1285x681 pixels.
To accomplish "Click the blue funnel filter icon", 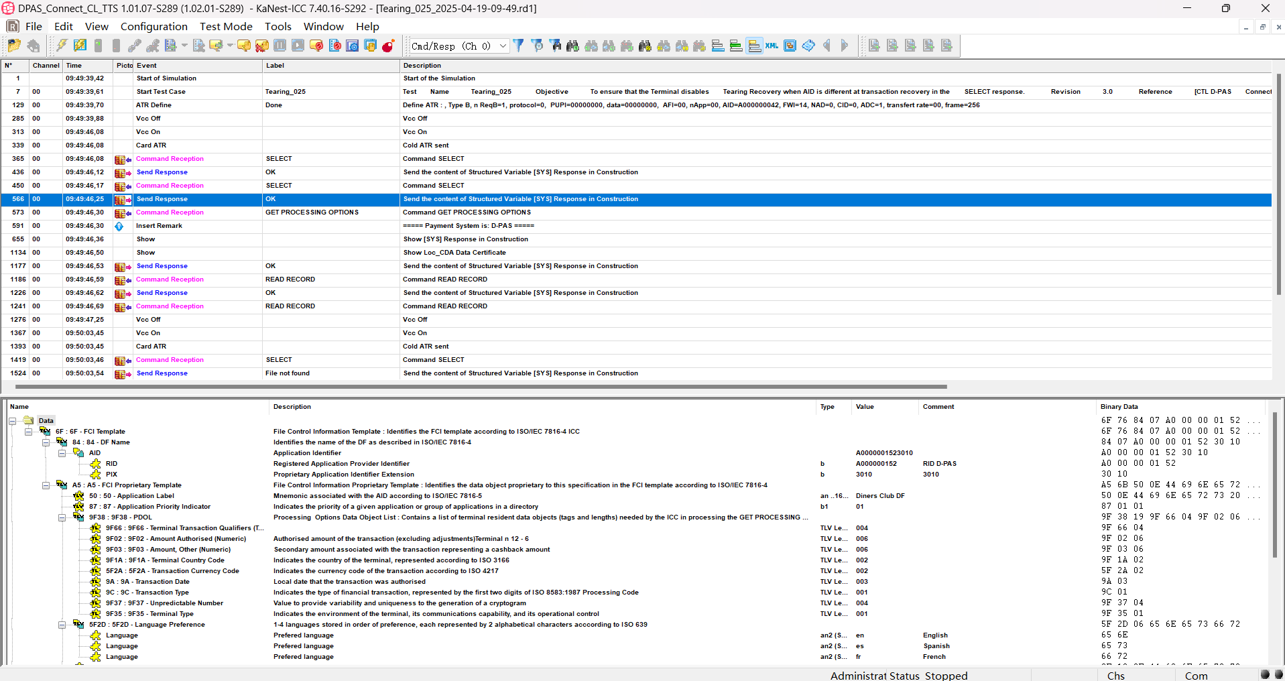I will pyautogui.click(x=518, y=46).
